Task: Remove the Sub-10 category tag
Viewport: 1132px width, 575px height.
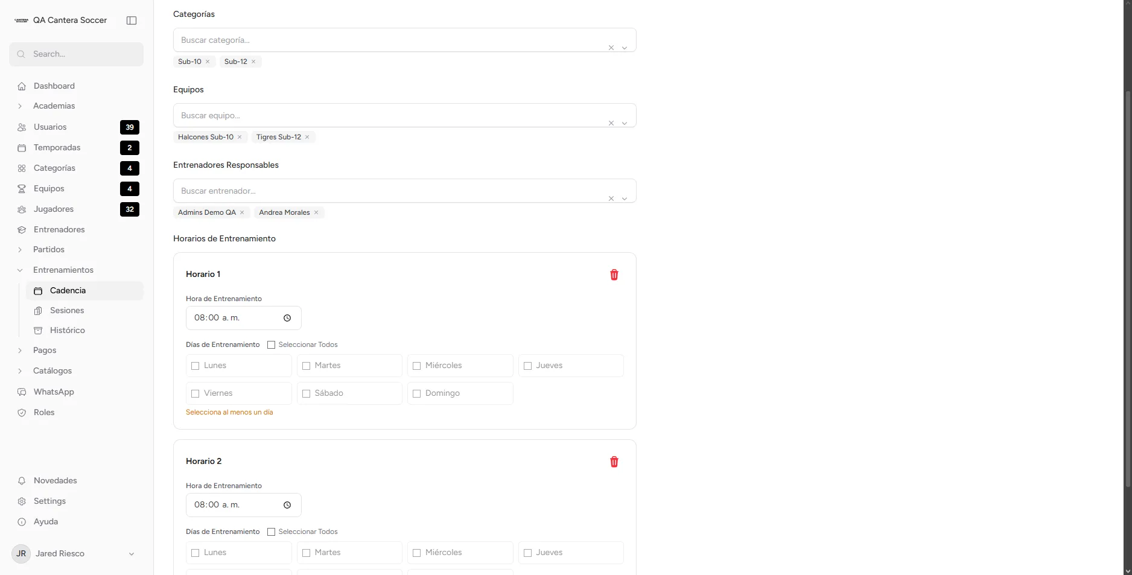Action: coord(208,62)
